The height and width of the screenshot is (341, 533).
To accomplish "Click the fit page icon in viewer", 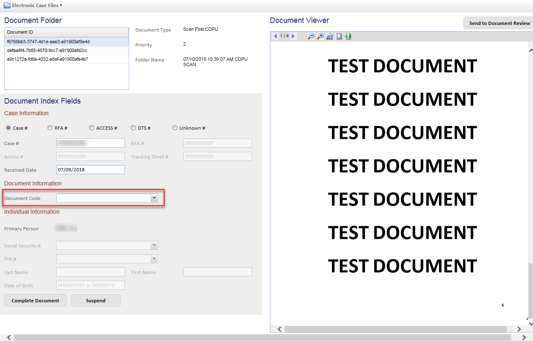I will pos(339,36).
